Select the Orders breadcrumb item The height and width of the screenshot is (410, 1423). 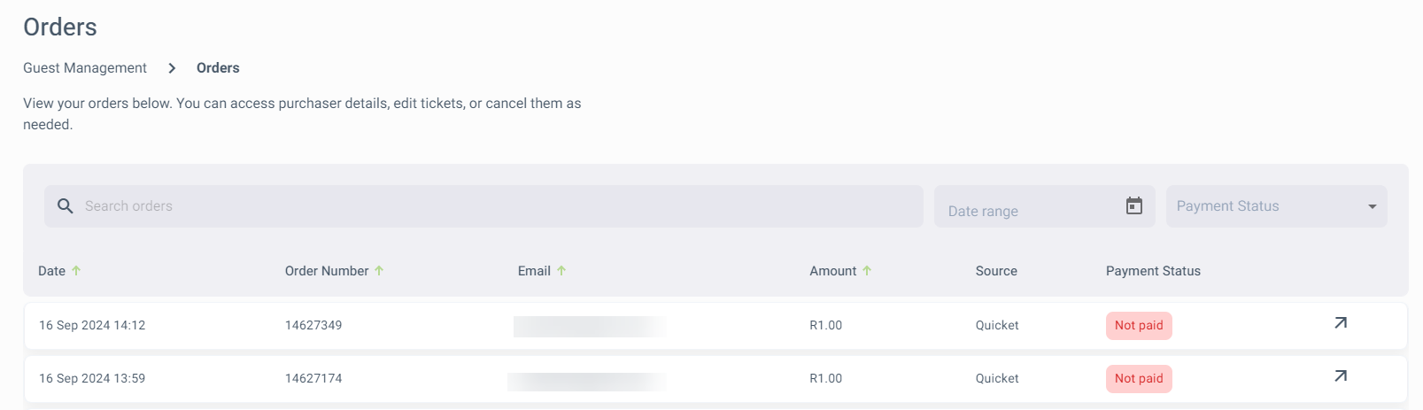click(218, 68)
